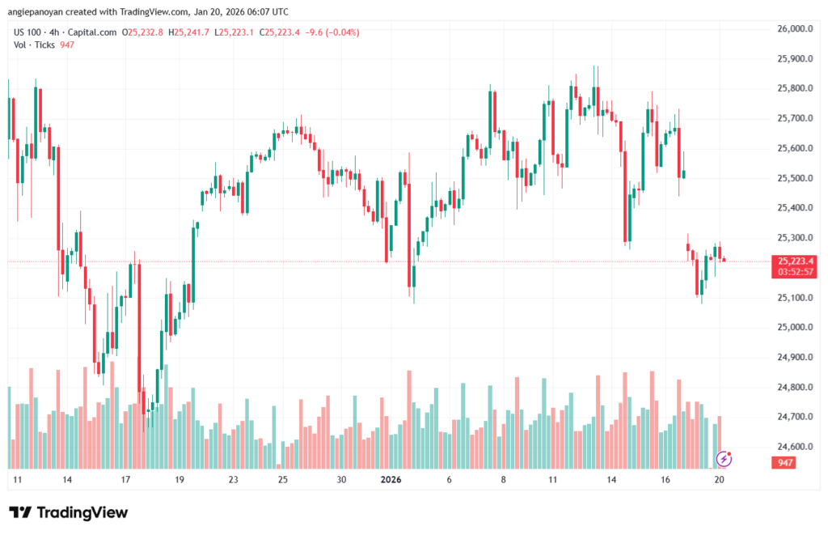The width and height of the screenshot is (828, 535).
Task: Click the TradingView logo
Action: [68, 512]
